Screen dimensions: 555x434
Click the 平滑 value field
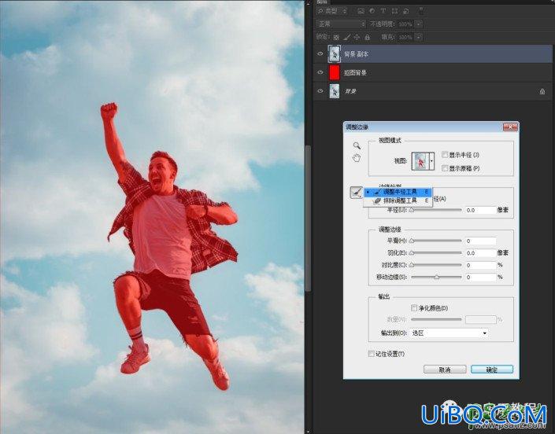click(480, 241)
